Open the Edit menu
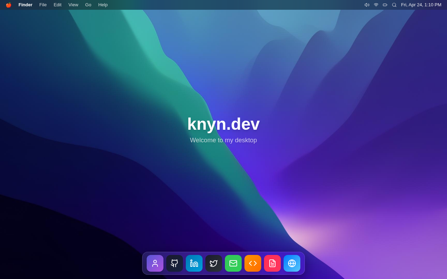Image resolution: width=447 pixels, height=279 pixels. (58, 5)
